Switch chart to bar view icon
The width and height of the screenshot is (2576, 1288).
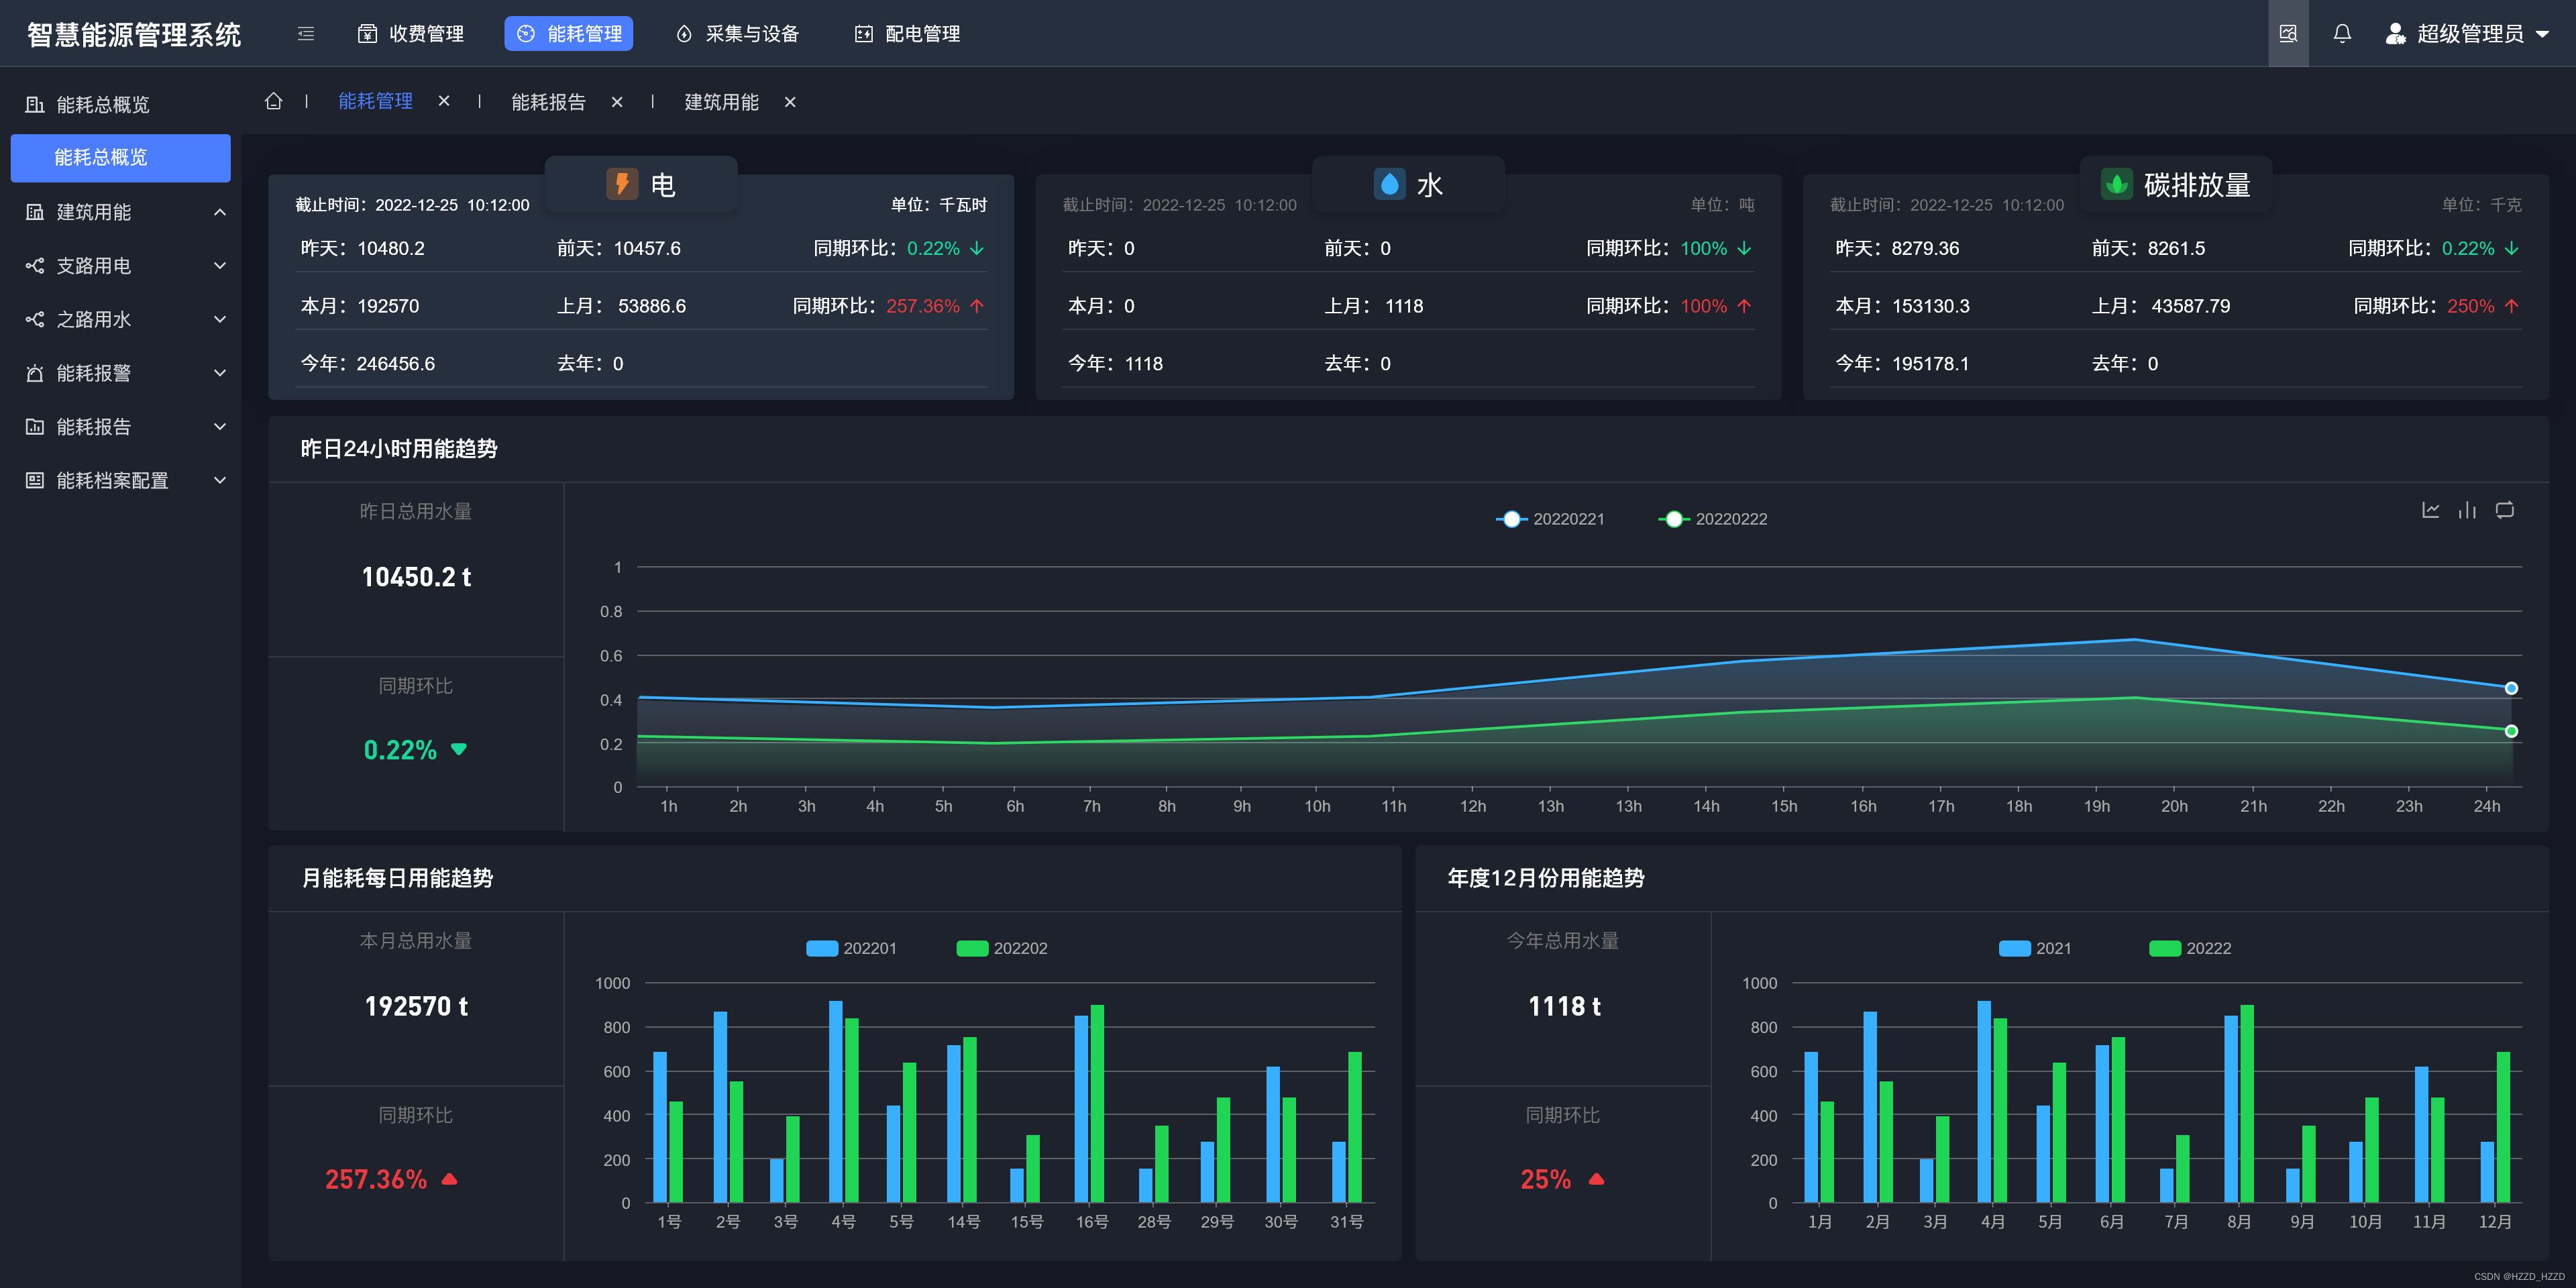pos(2467,510)
